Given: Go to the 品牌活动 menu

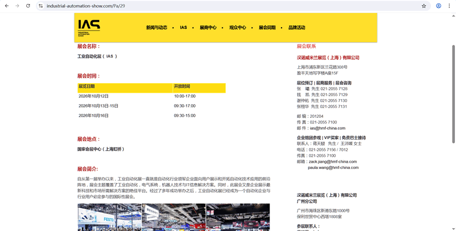Looking at the screenshot, I should (x=296, y=27).
